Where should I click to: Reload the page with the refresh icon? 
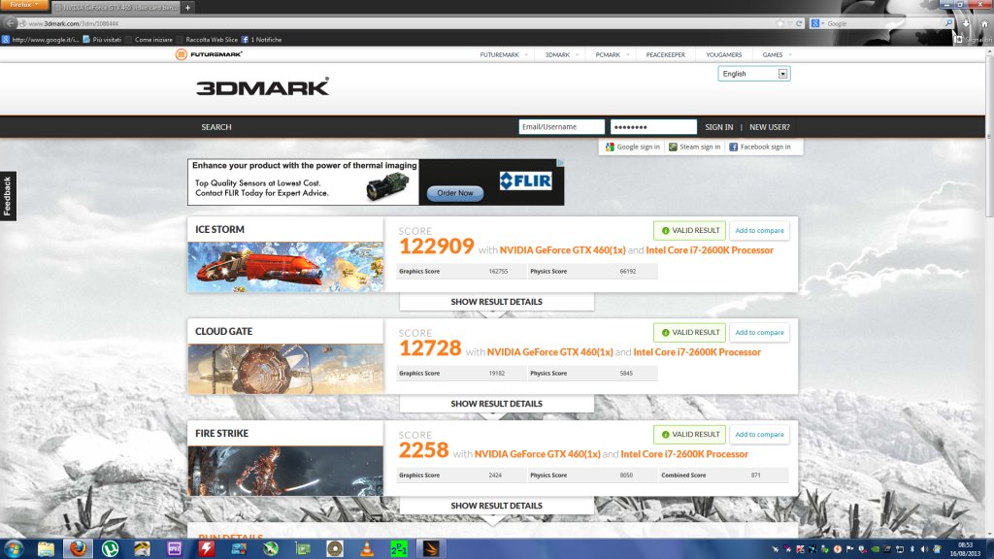coord(799,23)
